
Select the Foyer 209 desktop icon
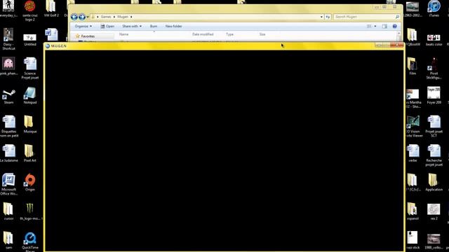tap(434, 95)
